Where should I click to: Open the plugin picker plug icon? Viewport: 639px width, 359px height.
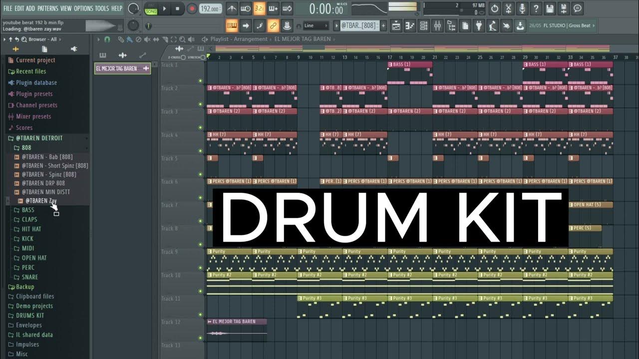tap(479, 25)
